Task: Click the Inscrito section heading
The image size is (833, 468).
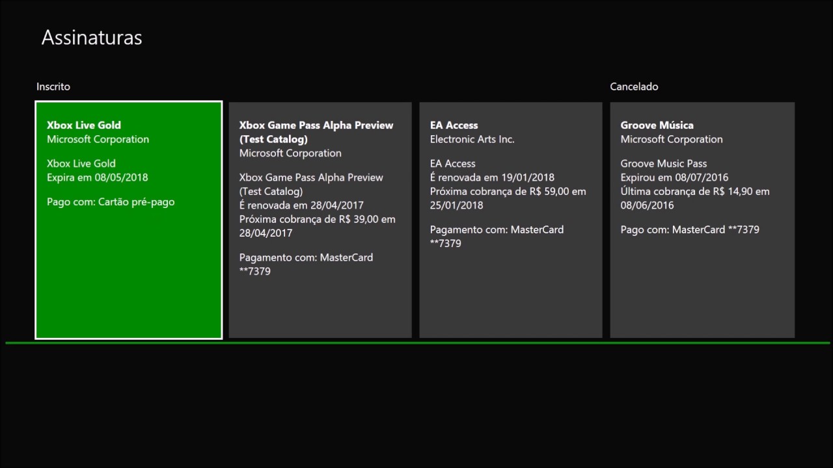Action: pyautogui.click(x=53, y=86)
